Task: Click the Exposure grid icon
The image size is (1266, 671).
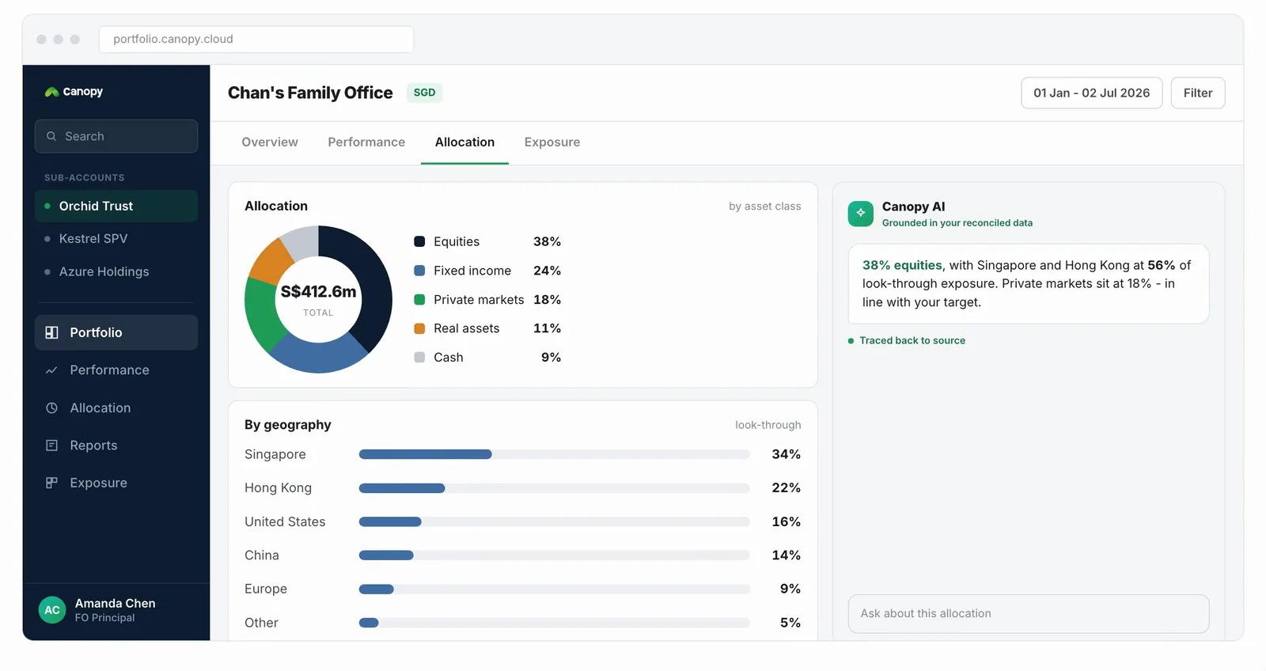Action: click(x=51, y=483)
